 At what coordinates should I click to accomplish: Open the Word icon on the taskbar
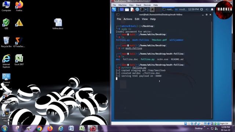pyautogui.click(x=71, y=129)
